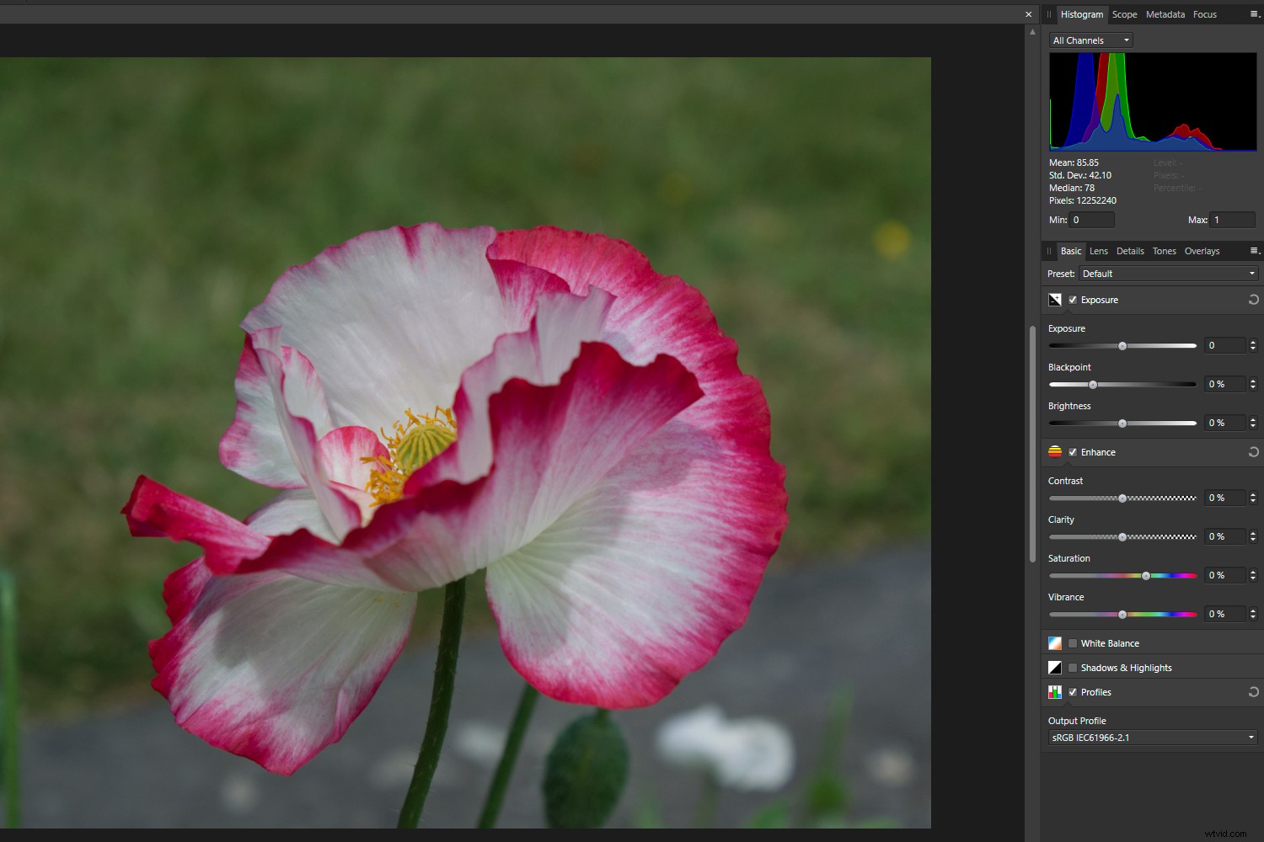This screenshot has height=842, width=1264.
Task: Reset the Exposure settings with its reset arrow
Action: tap(1253, 300)
